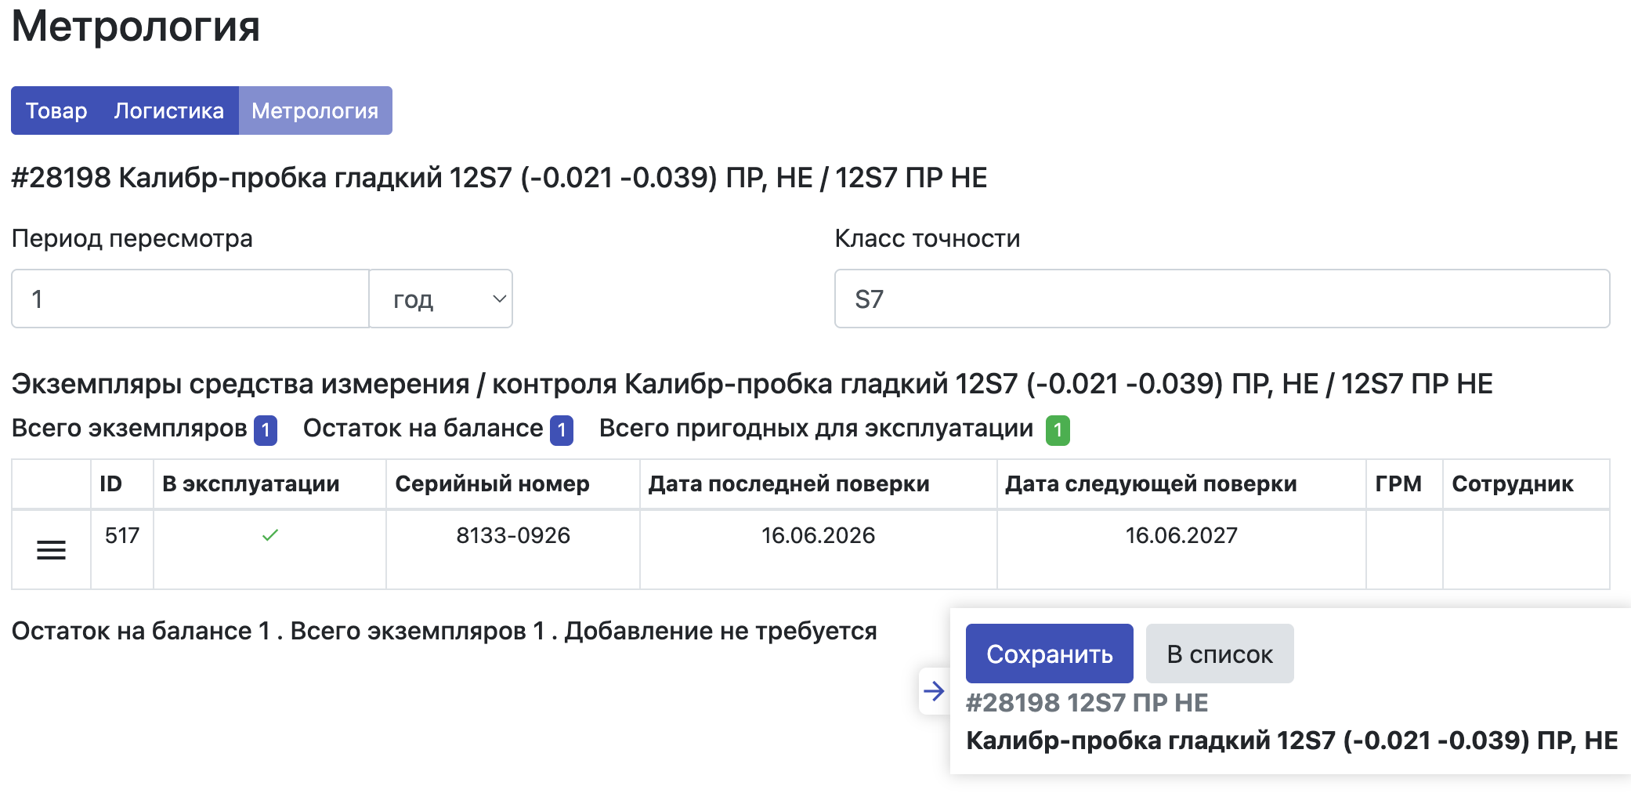The width and height of the screenshot is (1631, 793).
Task: Open the год period unit dropdown
Action: point(441,299)
